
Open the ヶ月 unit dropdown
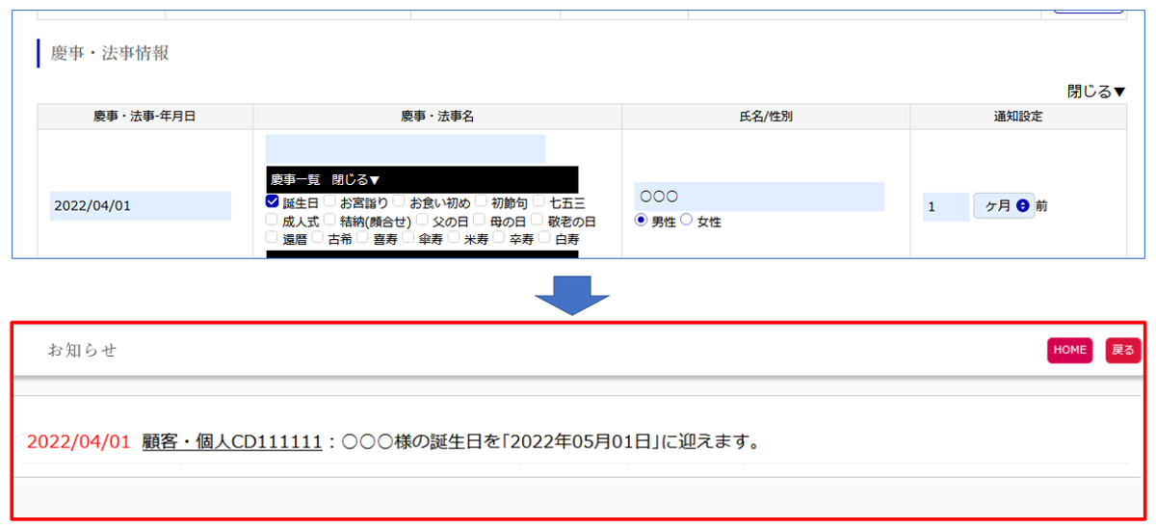pos(1003,206)
